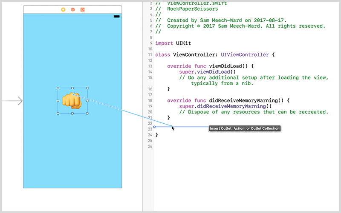The width and height of the screenshot is (341, 213).
Task: Click line number 11 in gutter
Action: (x=149, y=55)
